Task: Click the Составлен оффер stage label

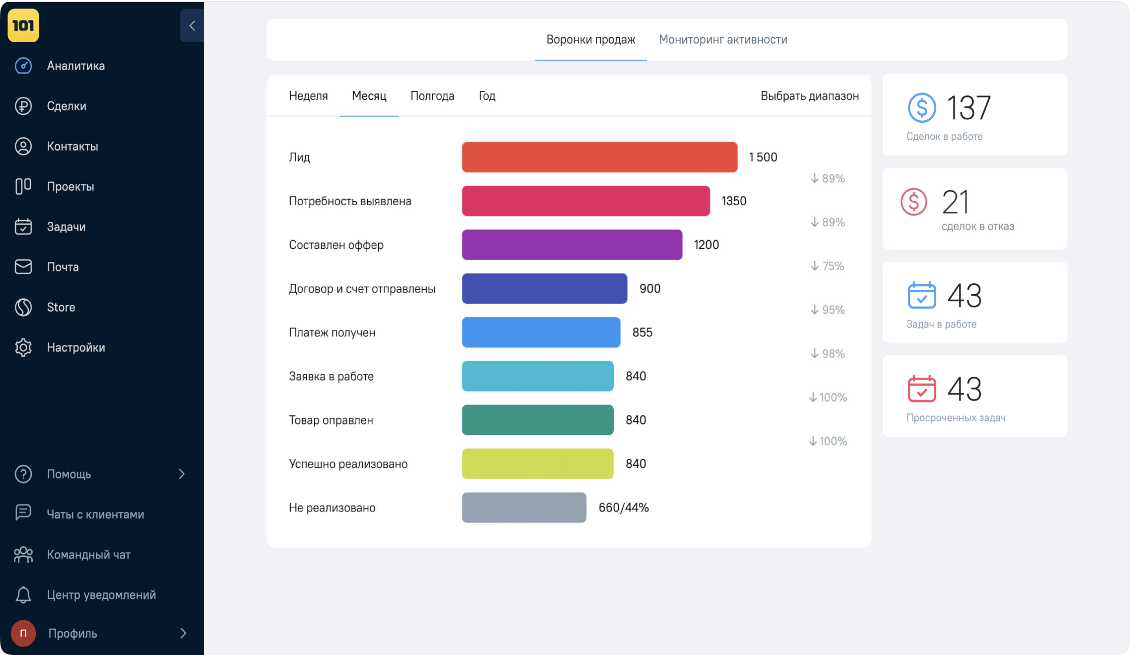Action: (x=336, y=245)
